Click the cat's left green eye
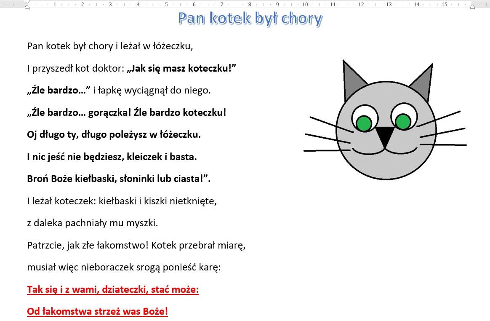 pyautogui.click(x=363, y=123)
